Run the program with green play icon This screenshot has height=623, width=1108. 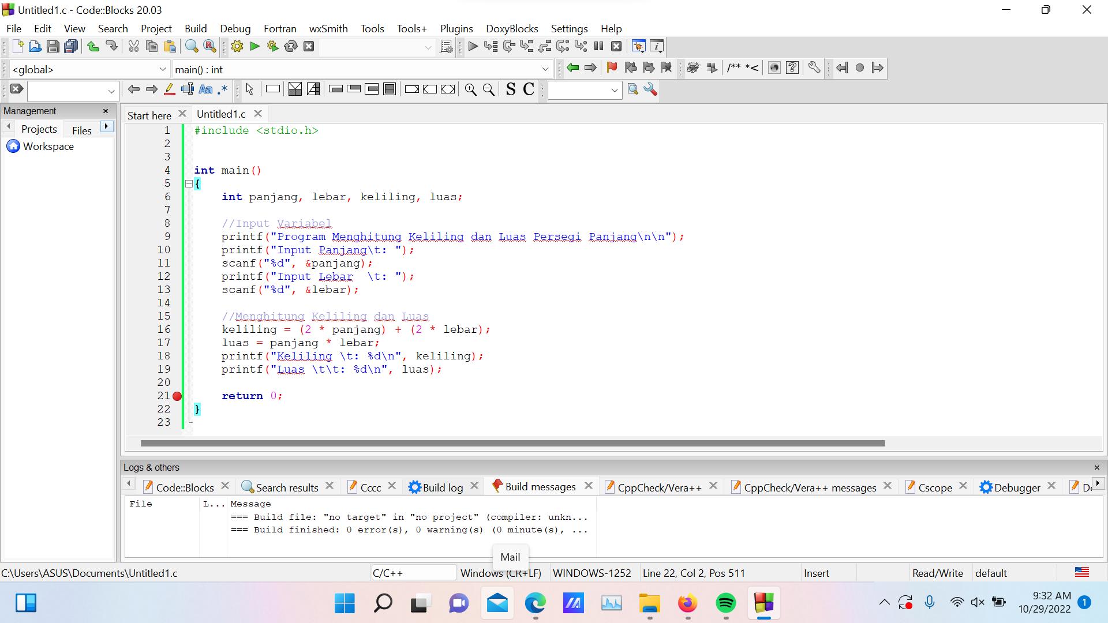[255, 47]
